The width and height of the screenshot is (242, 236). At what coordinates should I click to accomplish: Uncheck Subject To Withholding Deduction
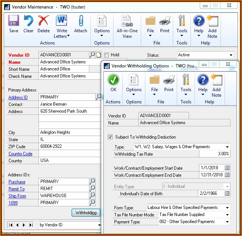[x=110, y=137]
